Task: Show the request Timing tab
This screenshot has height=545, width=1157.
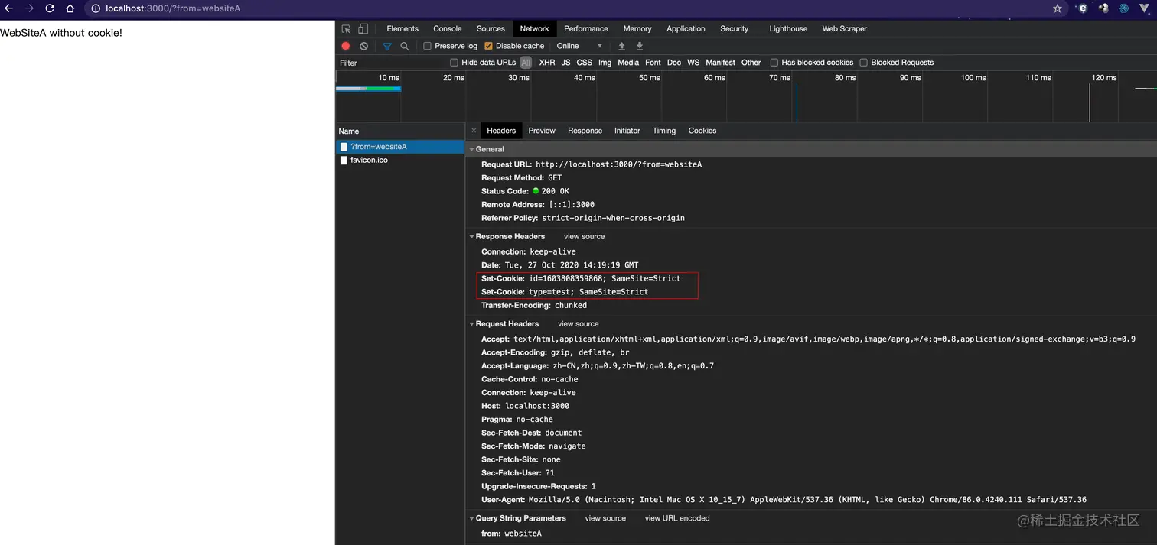Action: [664, 131]
